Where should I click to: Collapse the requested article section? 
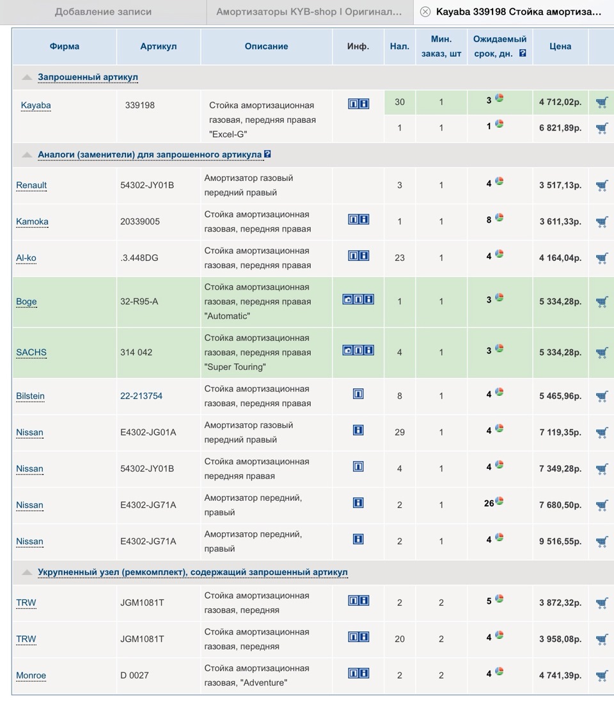pyautogui.click(x=27, y=77)
